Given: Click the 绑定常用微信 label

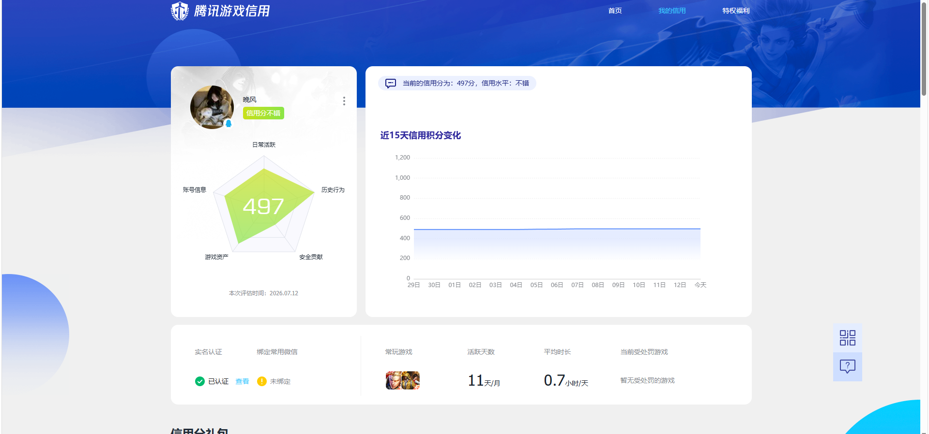Looking at the screenshot, I should point(277,352).
